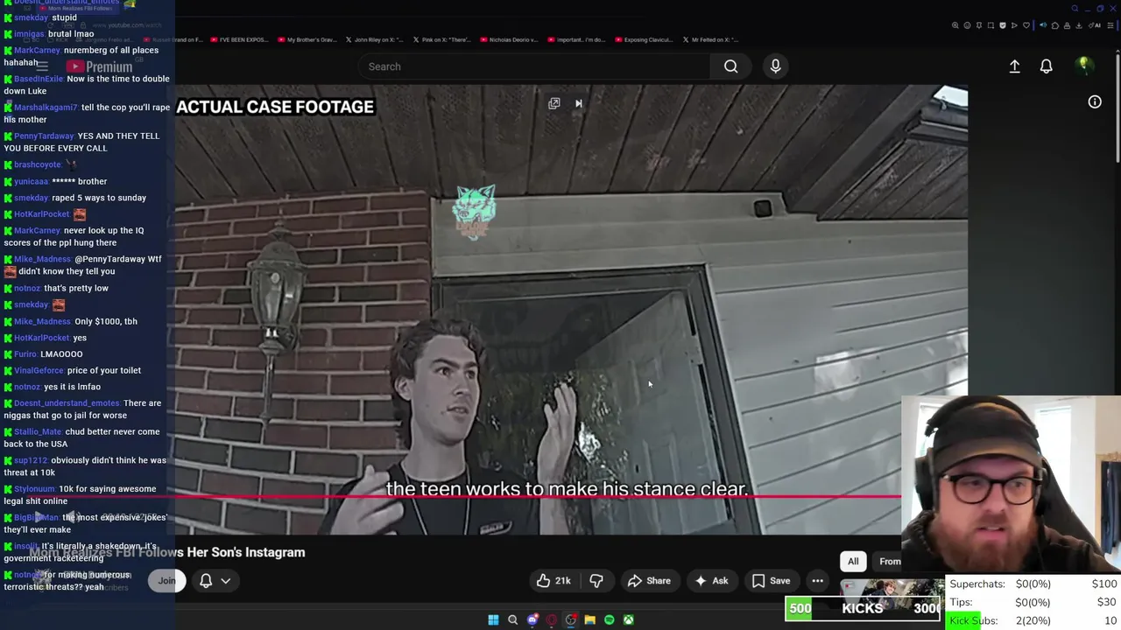Open Spotify from the taskbar
1121x630 pixels.
609,620
